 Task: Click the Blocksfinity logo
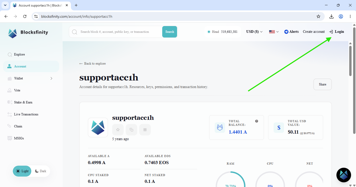28,33
